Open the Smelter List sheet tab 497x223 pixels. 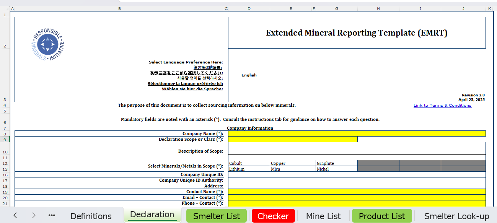pyautogui.click(x=217, y=216)
